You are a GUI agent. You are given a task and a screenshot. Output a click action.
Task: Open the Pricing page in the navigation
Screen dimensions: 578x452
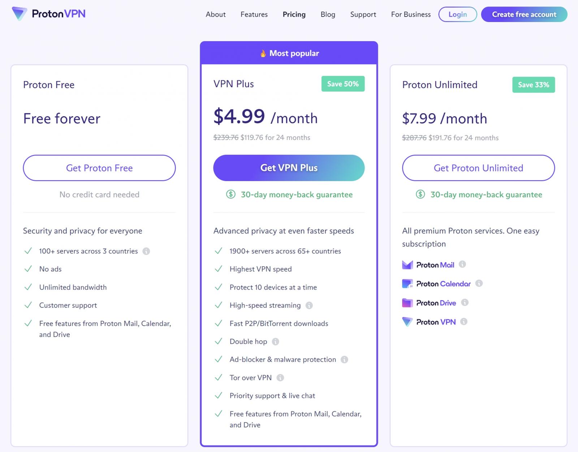pos(294,14)
